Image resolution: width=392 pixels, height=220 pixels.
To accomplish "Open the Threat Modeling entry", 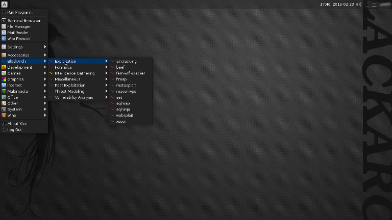I will coord(79,91).
